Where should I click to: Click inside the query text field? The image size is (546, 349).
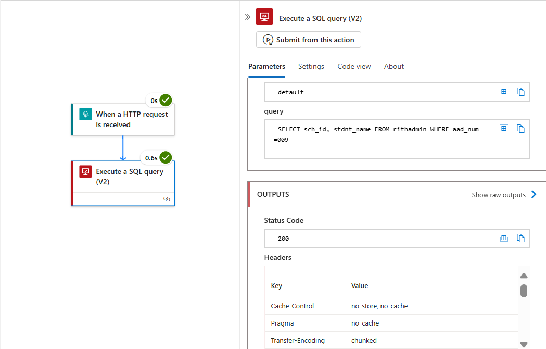[397, 140]
